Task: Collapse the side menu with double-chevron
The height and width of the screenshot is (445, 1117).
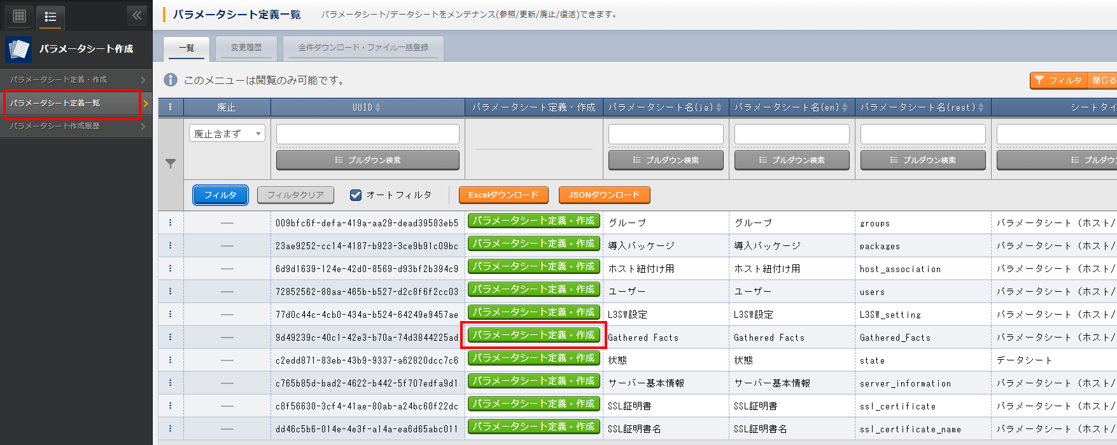Action: coord(136,15)
